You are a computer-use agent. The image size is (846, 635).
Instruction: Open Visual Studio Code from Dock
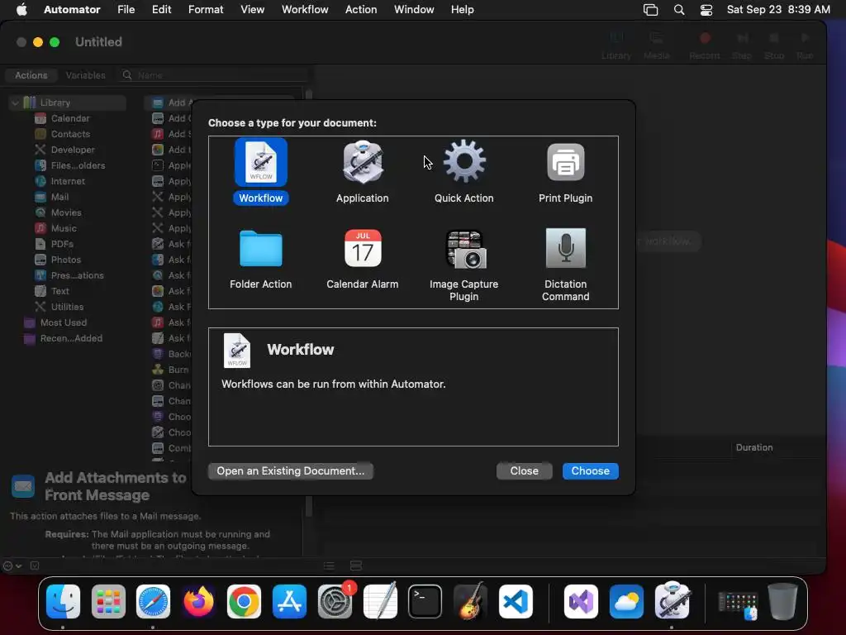click(x=516, y=601)
